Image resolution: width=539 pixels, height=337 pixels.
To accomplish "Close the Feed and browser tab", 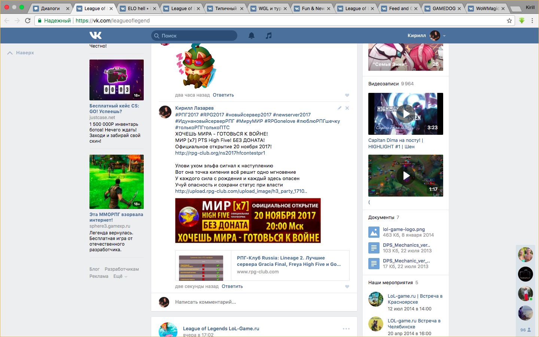I will (415, 8).
